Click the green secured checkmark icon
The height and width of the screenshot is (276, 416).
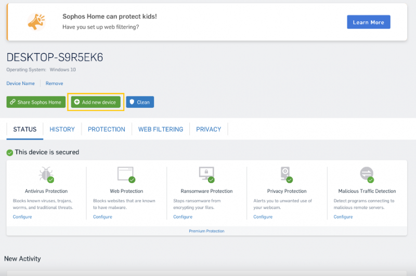click(x=10, y=153)
